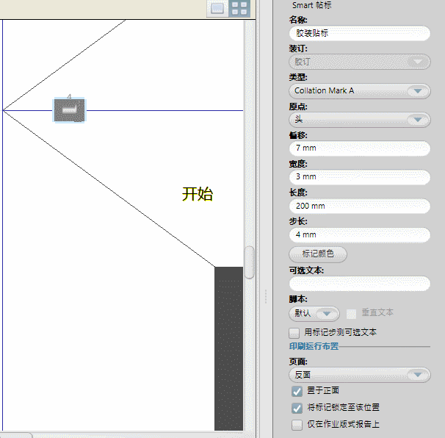Open the 类型 dropdown Collation Mark A
This screenshot has width=445, height=438.
tap(360, 91)
